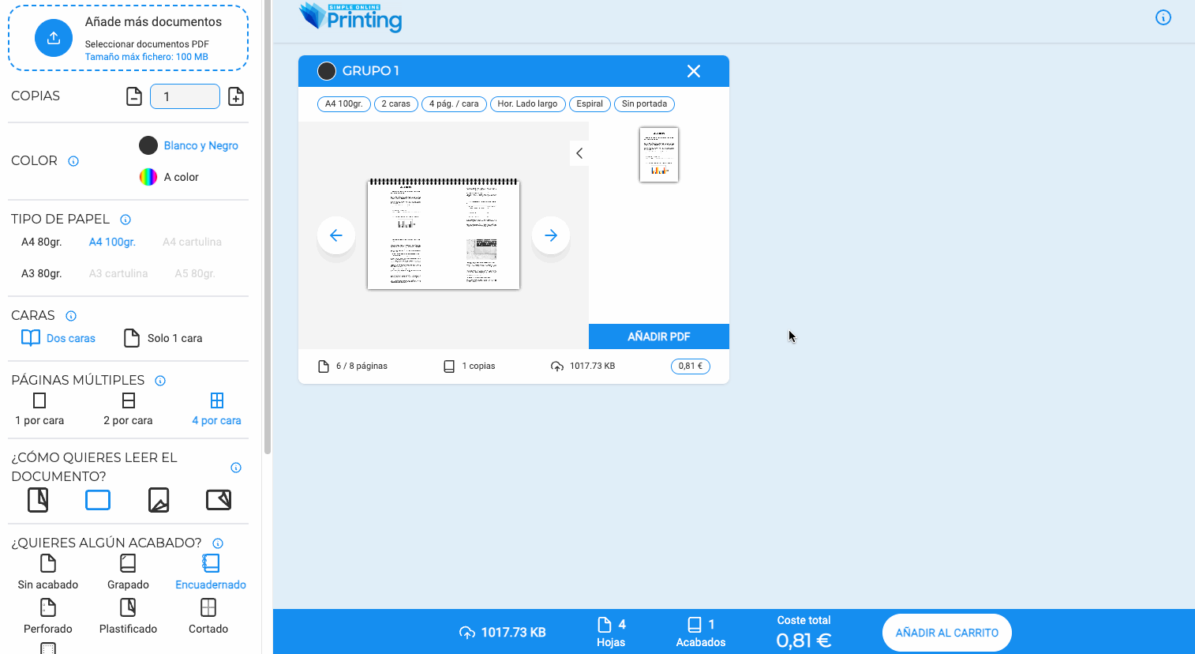This screenshot has height=654, width=1195.
Task: Choose A3 80gr. paper type
Action: (41, 273)
